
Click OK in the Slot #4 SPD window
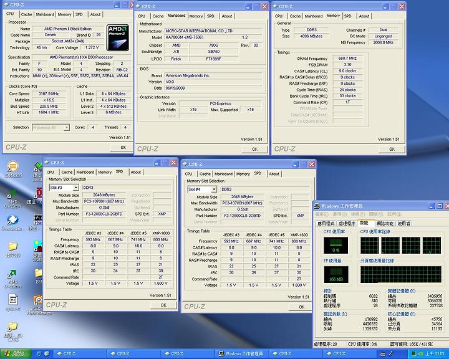click(302, 307)
